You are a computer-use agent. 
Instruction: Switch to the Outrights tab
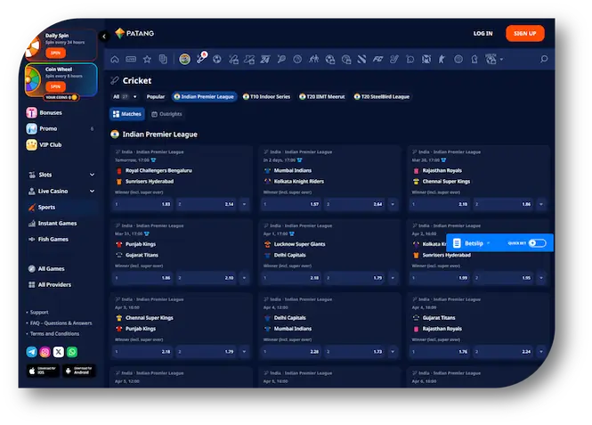tap(166, 114)
